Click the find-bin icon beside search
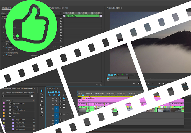Viewport: 191px width, 133px height. (32, 96)
